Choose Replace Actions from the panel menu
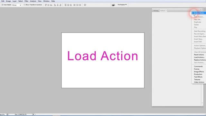 [x=200, y=60]
